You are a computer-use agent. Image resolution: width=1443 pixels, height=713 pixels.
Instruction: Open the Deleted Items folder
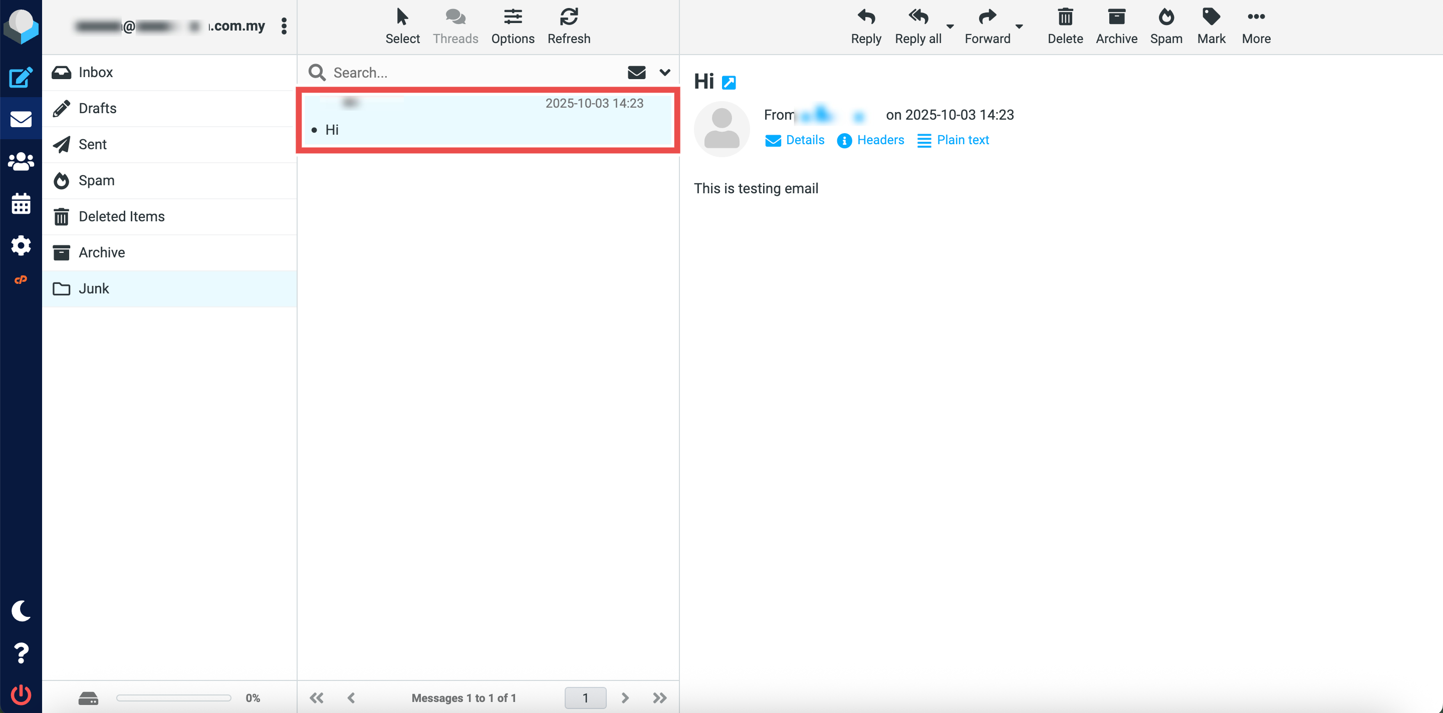(x=121, y=217)
